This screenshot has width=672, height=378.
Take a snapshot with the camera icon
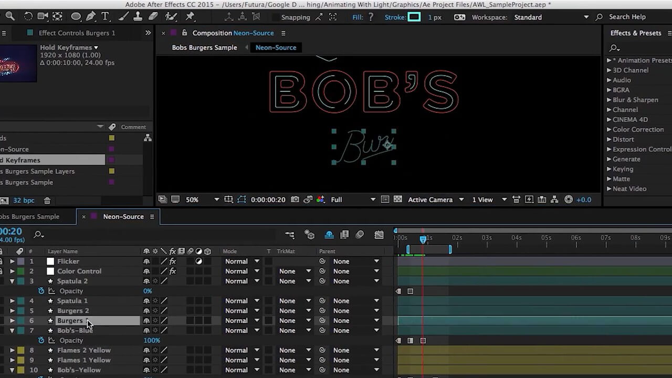[295, 199]
